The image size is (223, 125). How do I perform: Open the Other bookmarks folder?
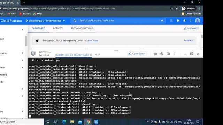191,14
